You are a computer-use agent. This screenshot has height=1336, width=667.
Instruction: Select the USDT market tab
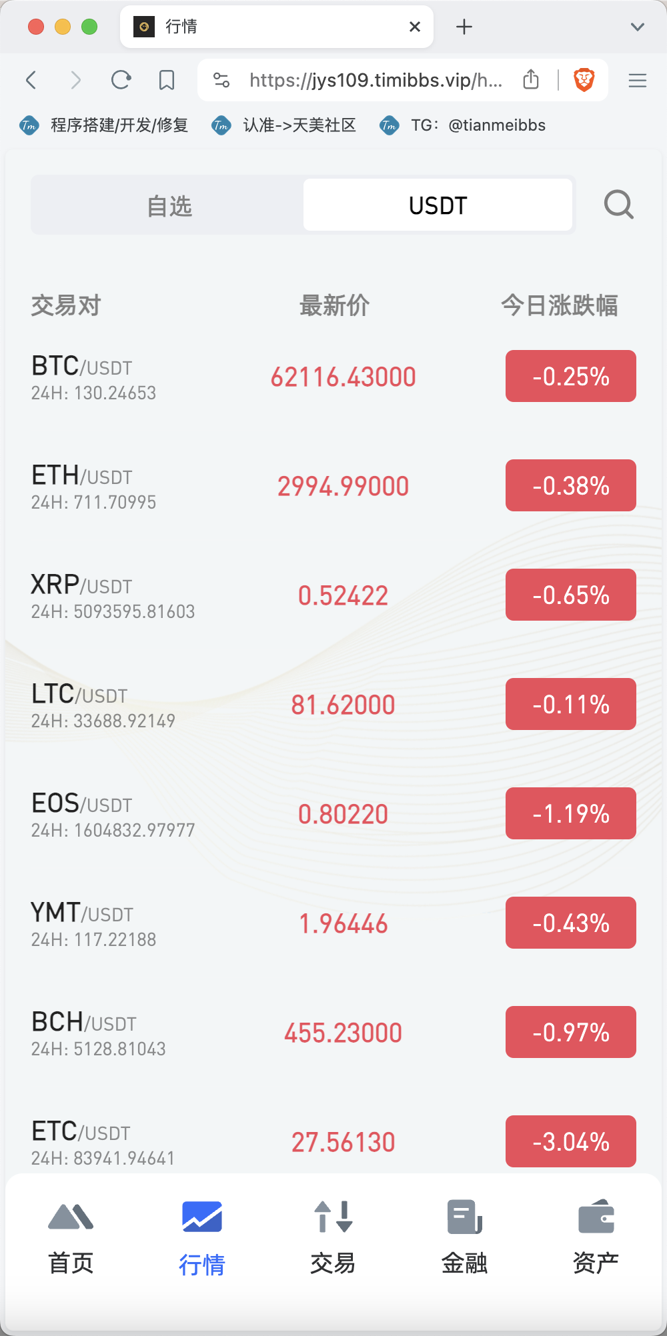[438, 205]
